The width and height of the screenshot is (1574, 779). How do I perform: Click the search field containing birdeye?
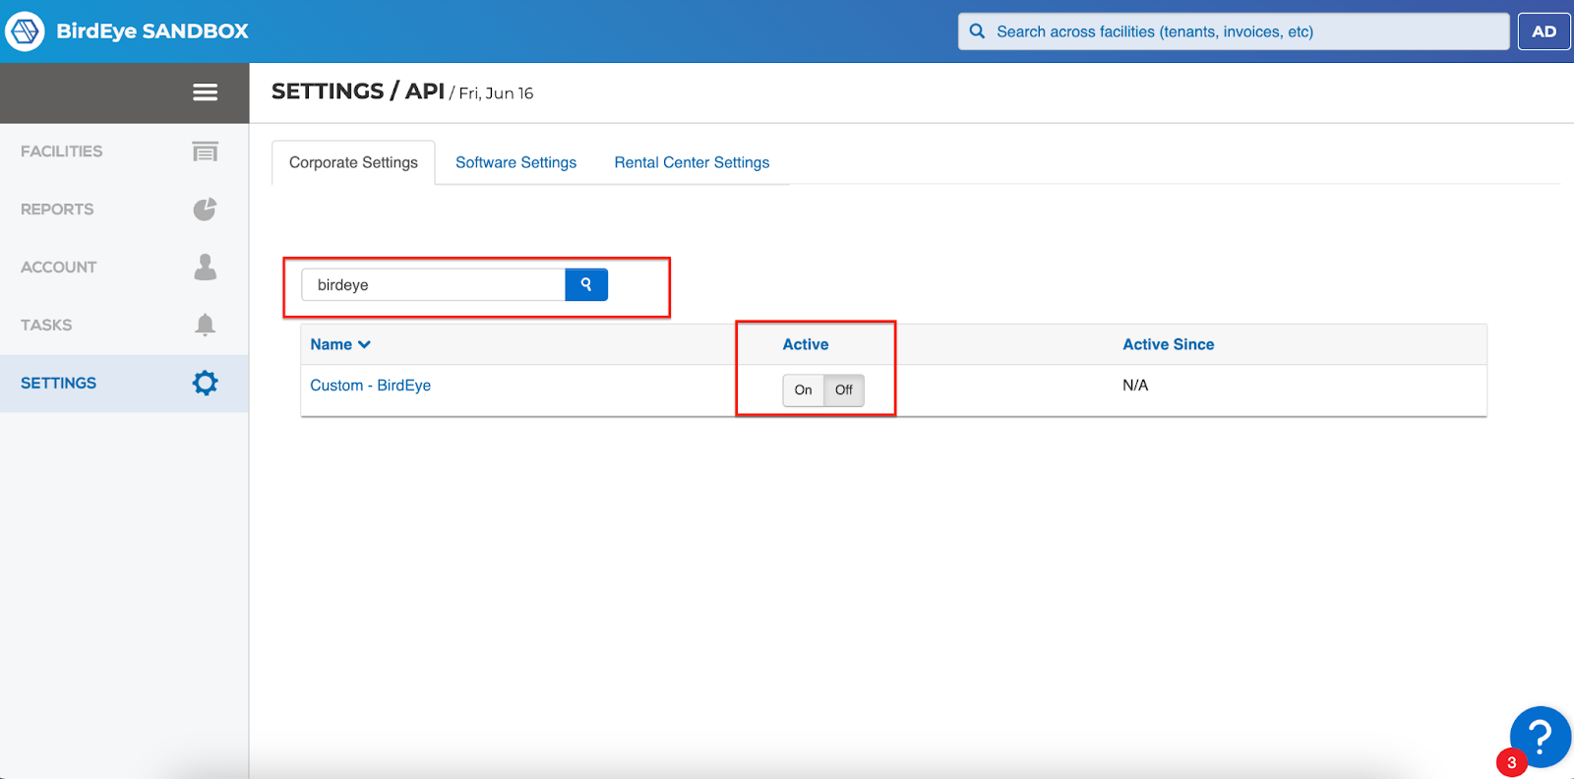(x=433, y=284)
